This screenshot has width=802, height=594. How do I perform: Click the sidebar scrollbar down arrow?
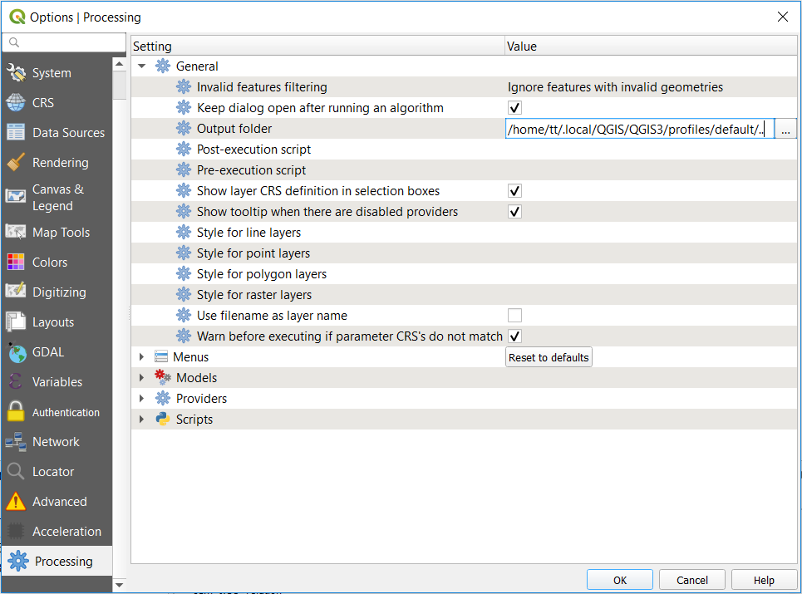[x=119, y=585]
